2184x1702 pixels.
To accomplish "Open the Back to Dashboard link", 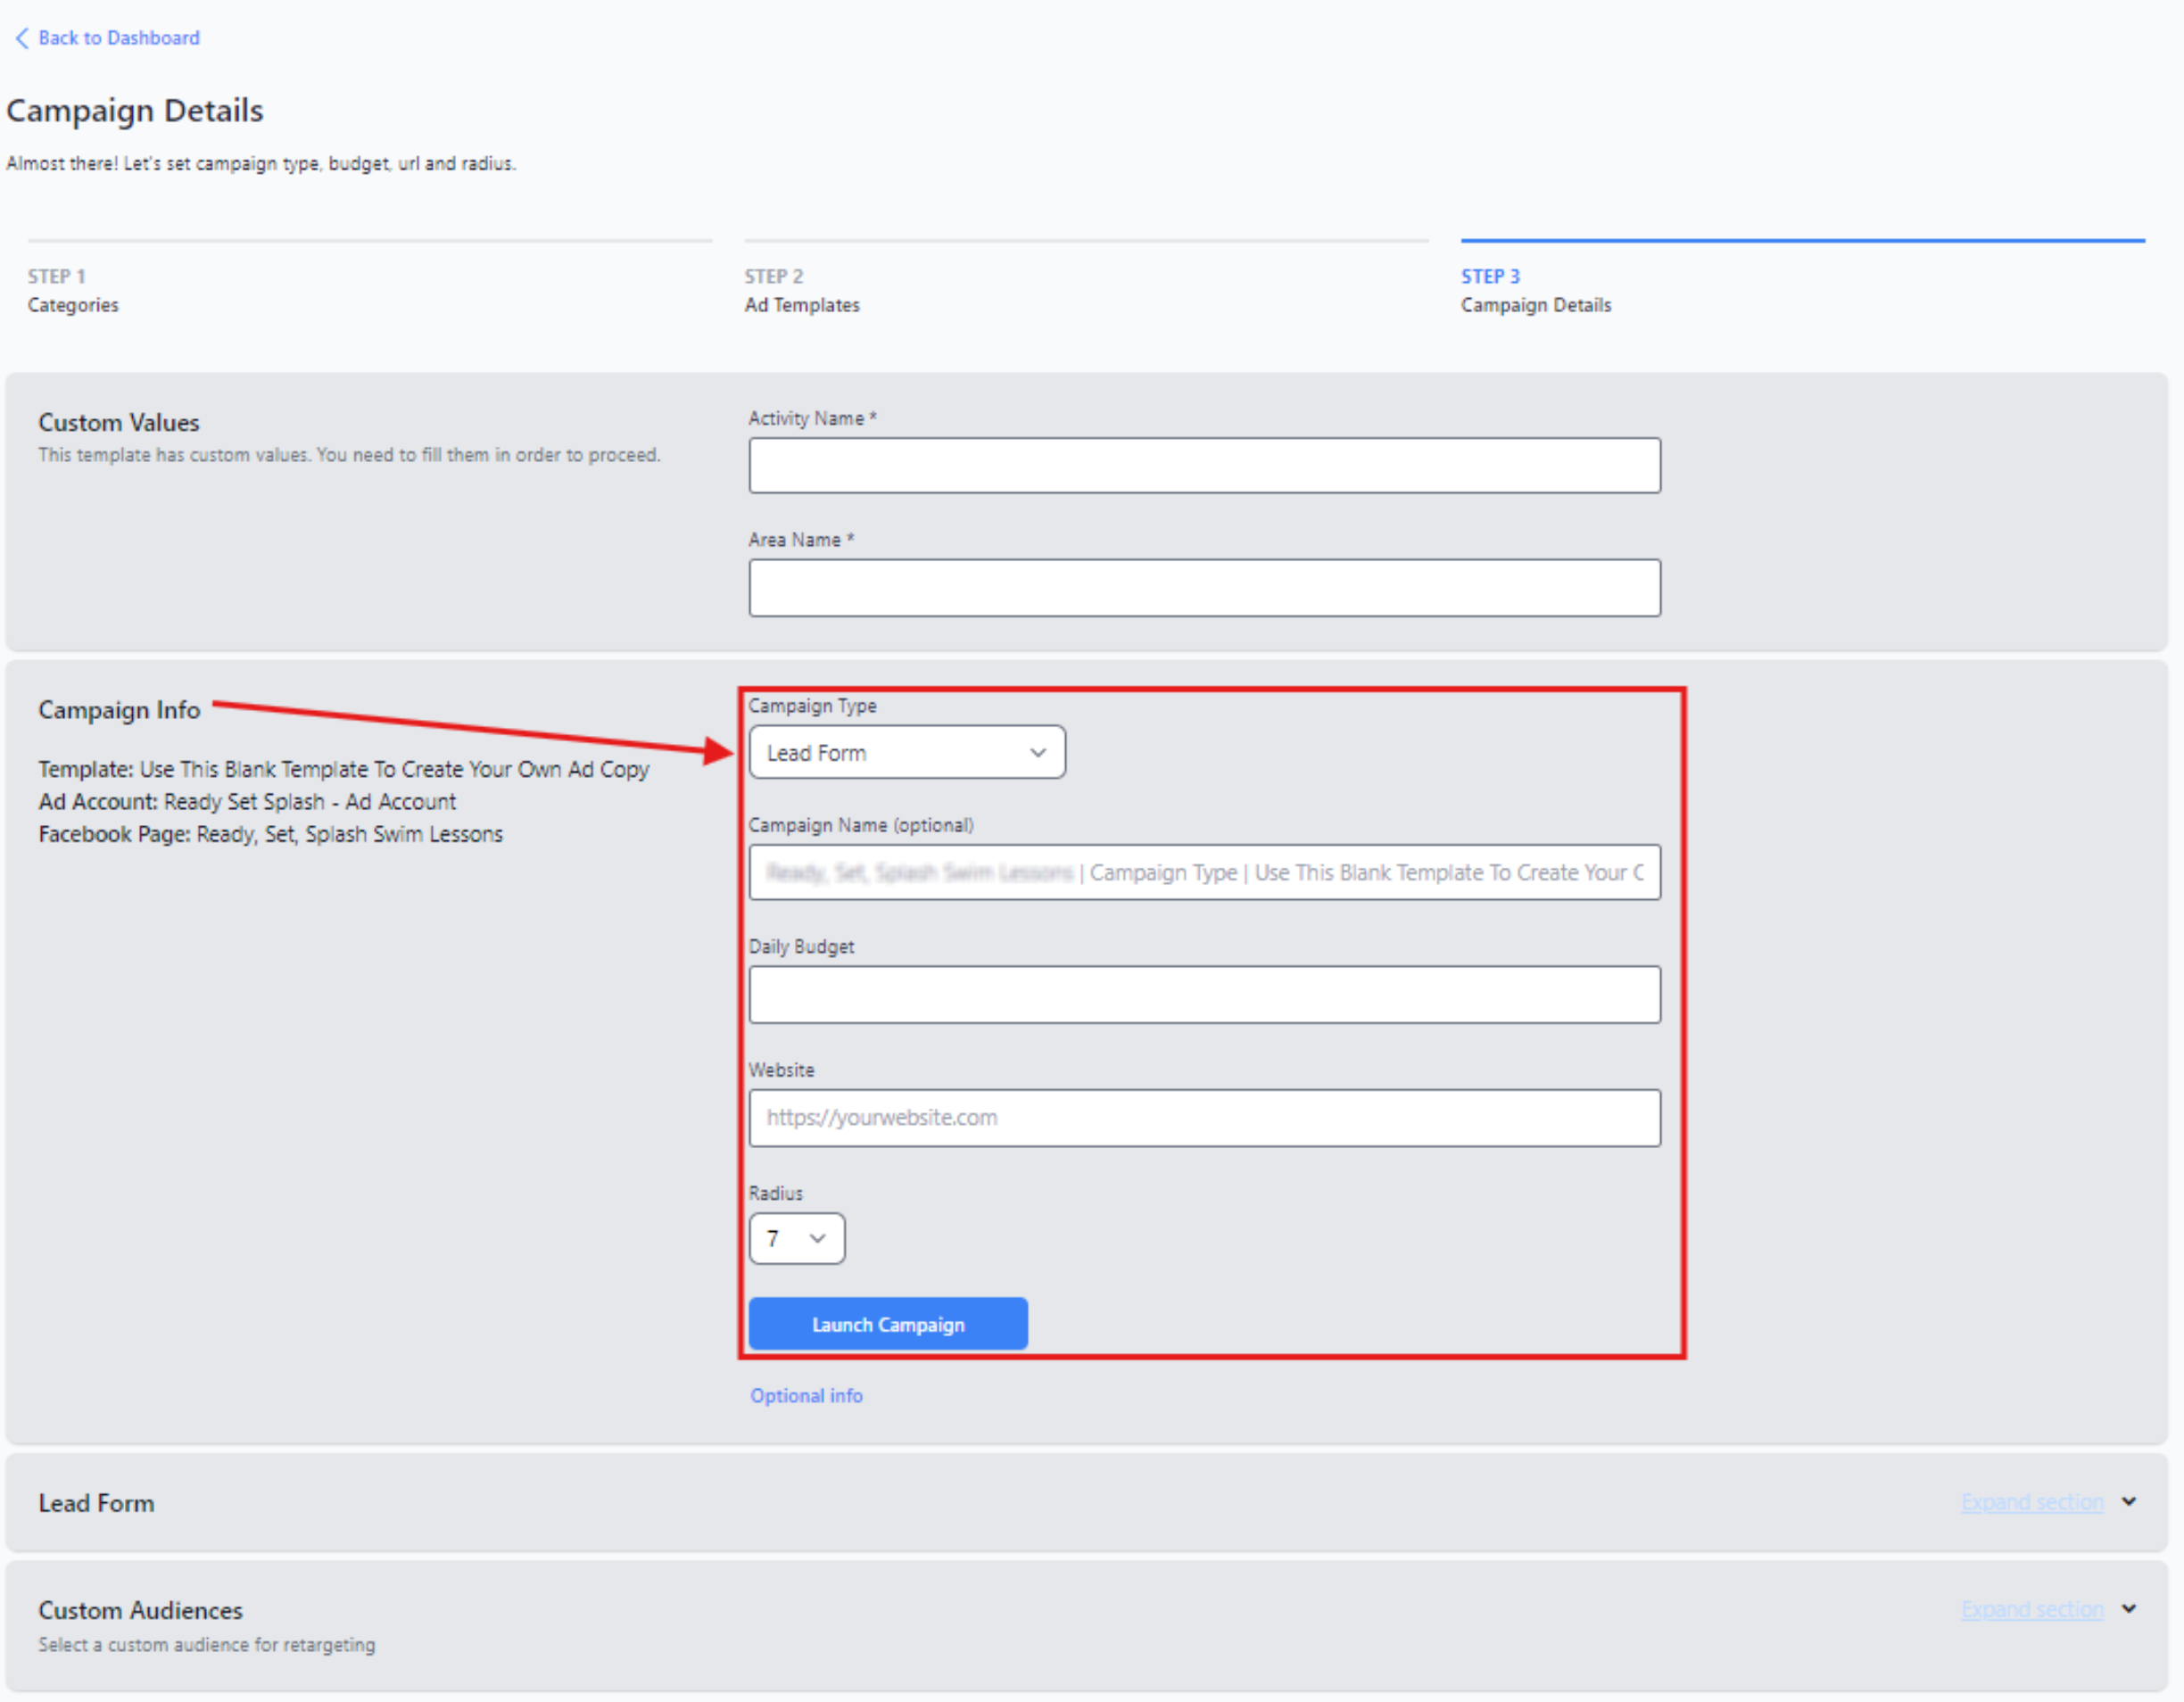I will (x=118, y=38).
